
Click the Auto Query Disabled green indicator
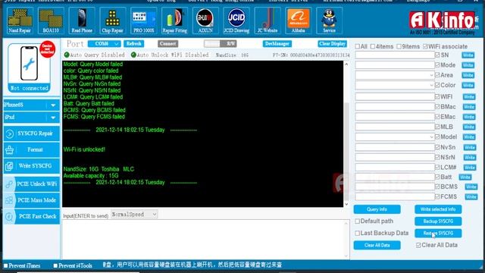click(67, 55)
